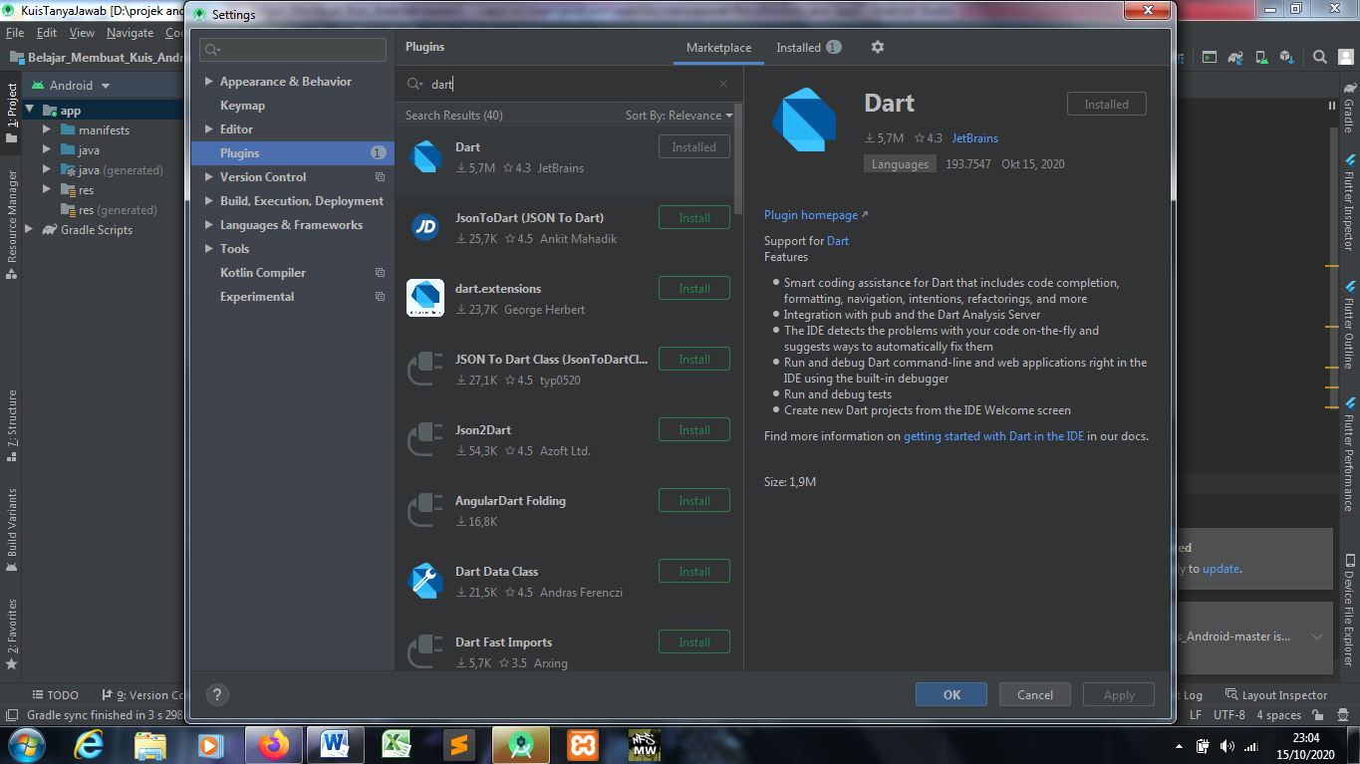Viewport: 1360px width, 764px height.
Task: Show the Flutter Outline panel
Action: point(1351,321)
